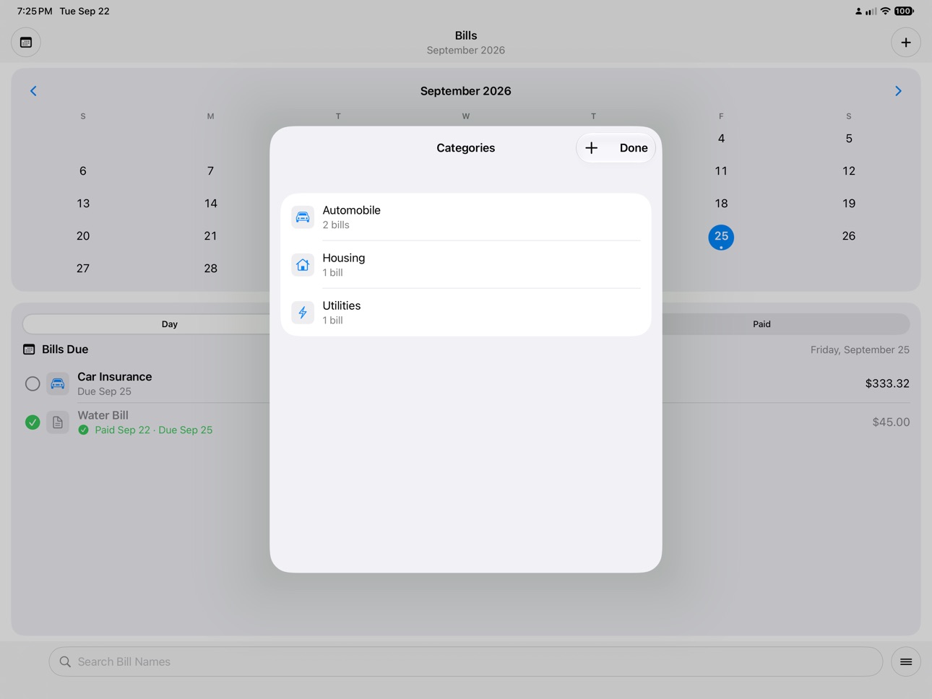
Task: Tap the plus icon in Categories dialog
Action: tap(591, 148)
